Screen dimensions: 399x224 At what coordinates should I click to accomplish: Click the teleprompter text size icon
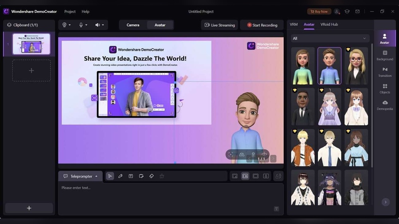coord(277,209)
